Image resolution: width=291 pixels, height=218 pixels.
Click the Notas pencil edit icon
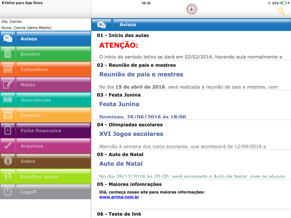tap(8, 85)
